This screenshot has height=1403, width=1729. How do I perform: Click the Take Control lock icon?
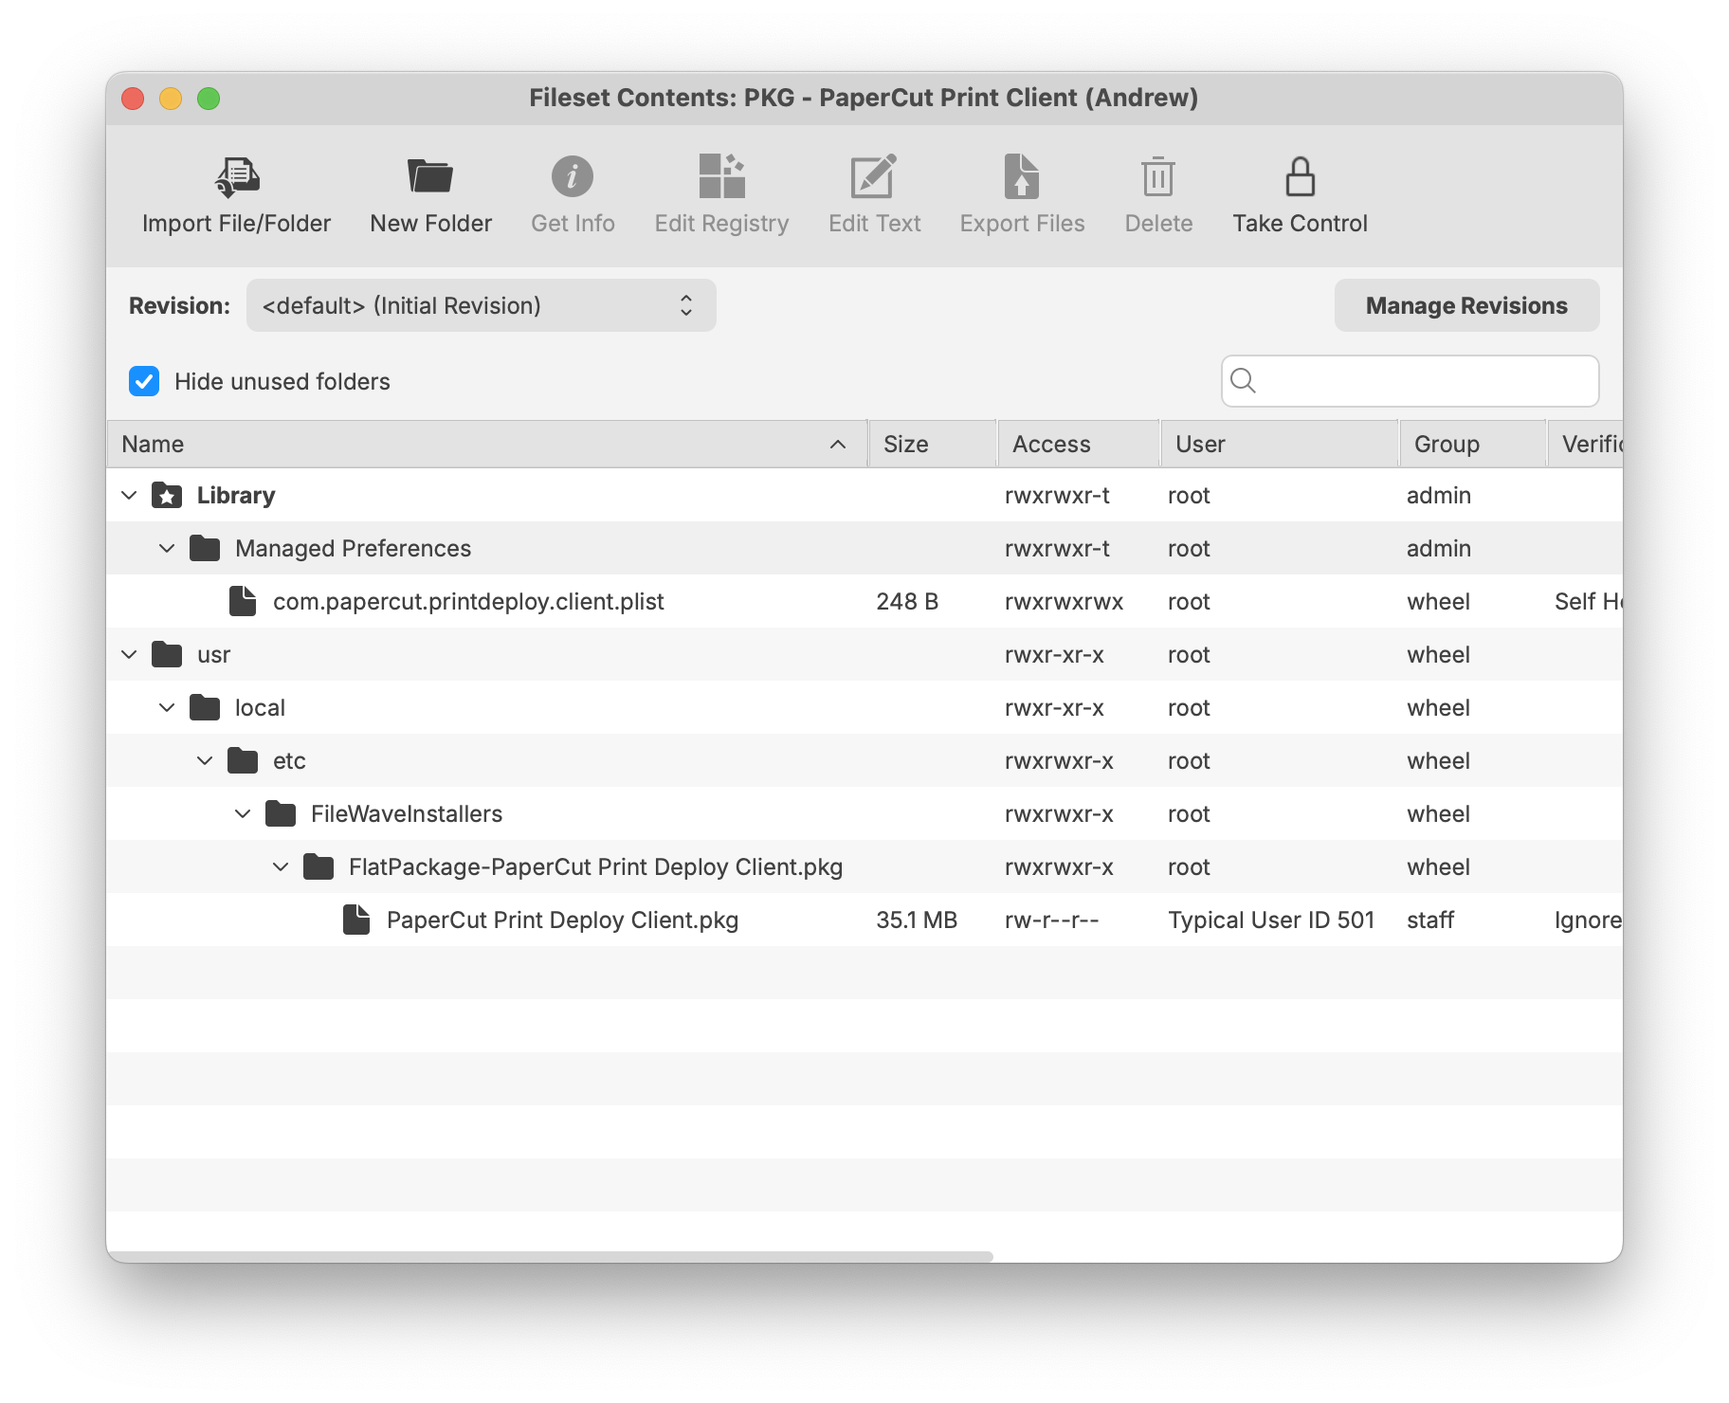(1300, 177)
